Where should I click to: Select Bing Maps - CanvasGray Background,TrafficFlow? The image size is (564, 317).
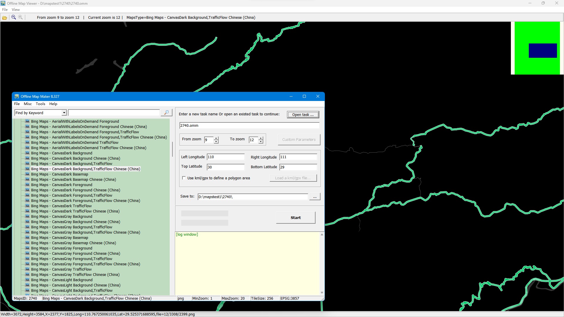point(72,227)
